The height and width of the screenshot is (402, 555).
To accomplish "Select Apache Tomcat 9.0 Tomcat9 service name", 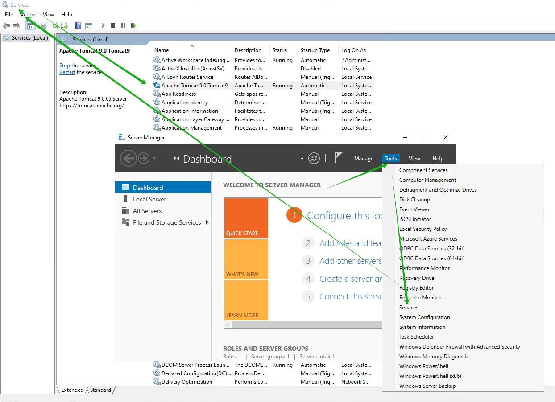I will [x=195, y=86].
